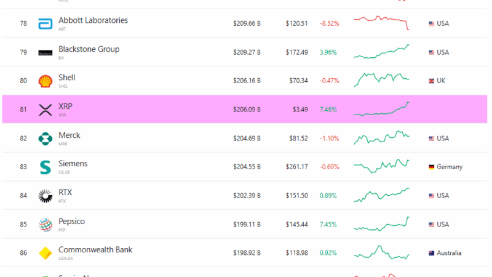The height and width of the screenshot is (277, 492).
Task: Click Shell share price $70.34
Action: (298, 81)
